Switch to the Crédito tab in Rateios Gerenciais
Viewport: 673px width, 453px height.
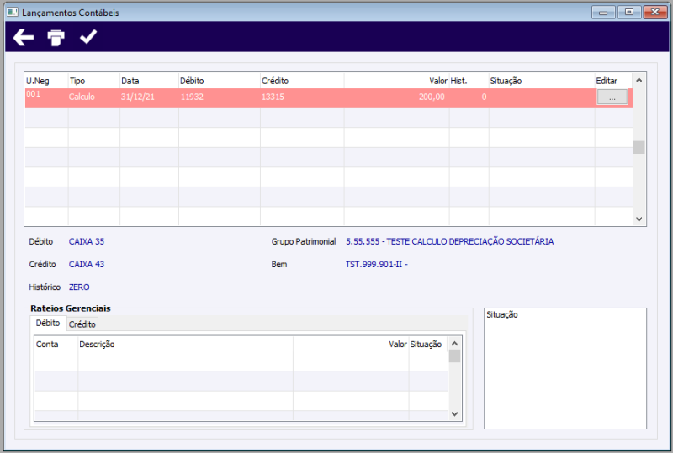click(82, 324)
